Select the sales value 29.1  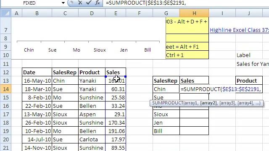coord(116,114)
